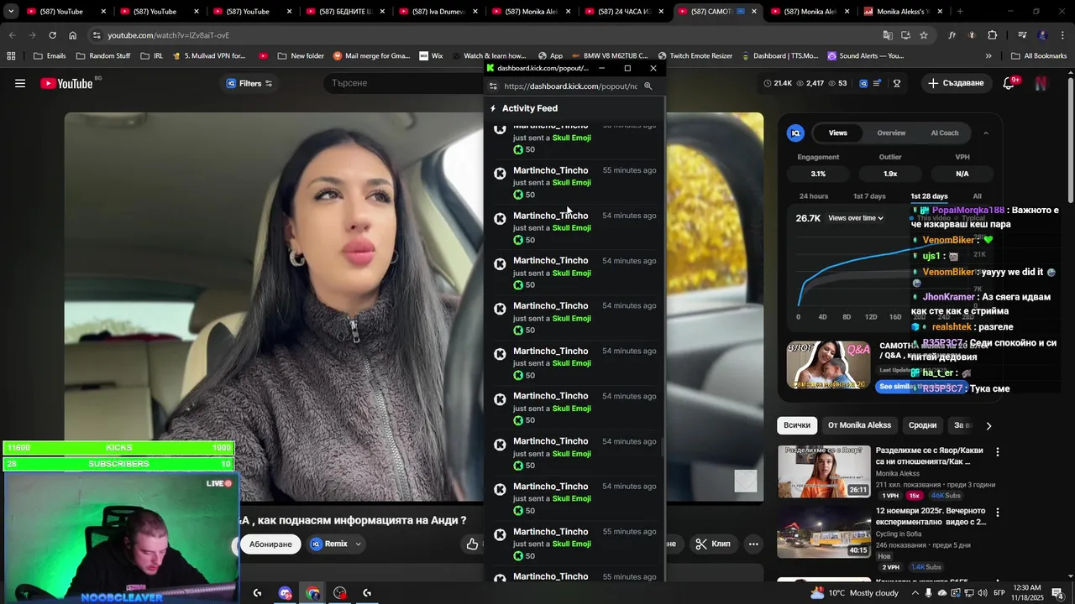Click the checklist icon in stats bar
The width and height of the screenshot is (1075, 604).
[878, 83]
